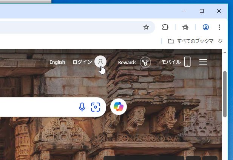Open the すべてのブックマーク folder

tap(195, 41)
